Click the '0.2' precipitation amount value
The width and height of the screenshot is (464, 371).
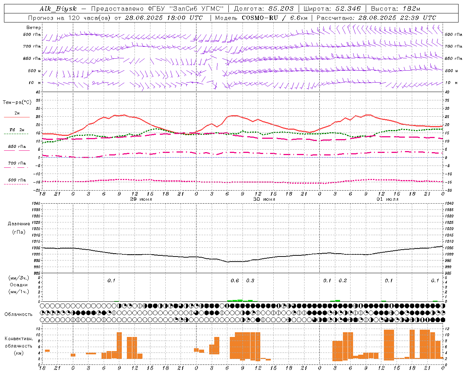343,280
